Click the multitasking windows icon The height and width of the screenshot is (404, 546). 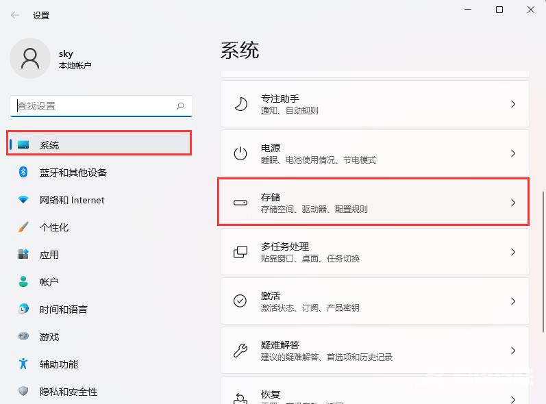[240, 252]
